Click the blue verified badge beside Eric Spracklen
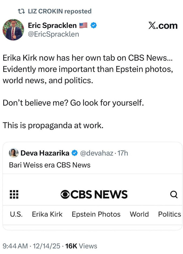Viewport: 183px width, 254px height. pyautogui.click(x=94, y=26)
